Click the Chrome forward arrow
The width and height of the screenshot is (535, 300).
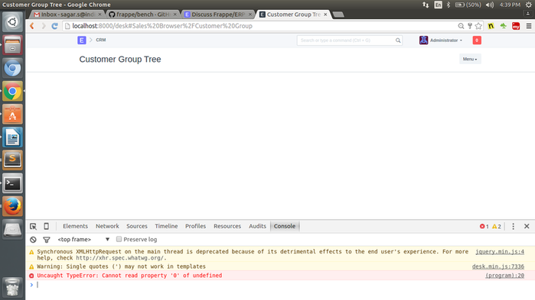[44, 26]
